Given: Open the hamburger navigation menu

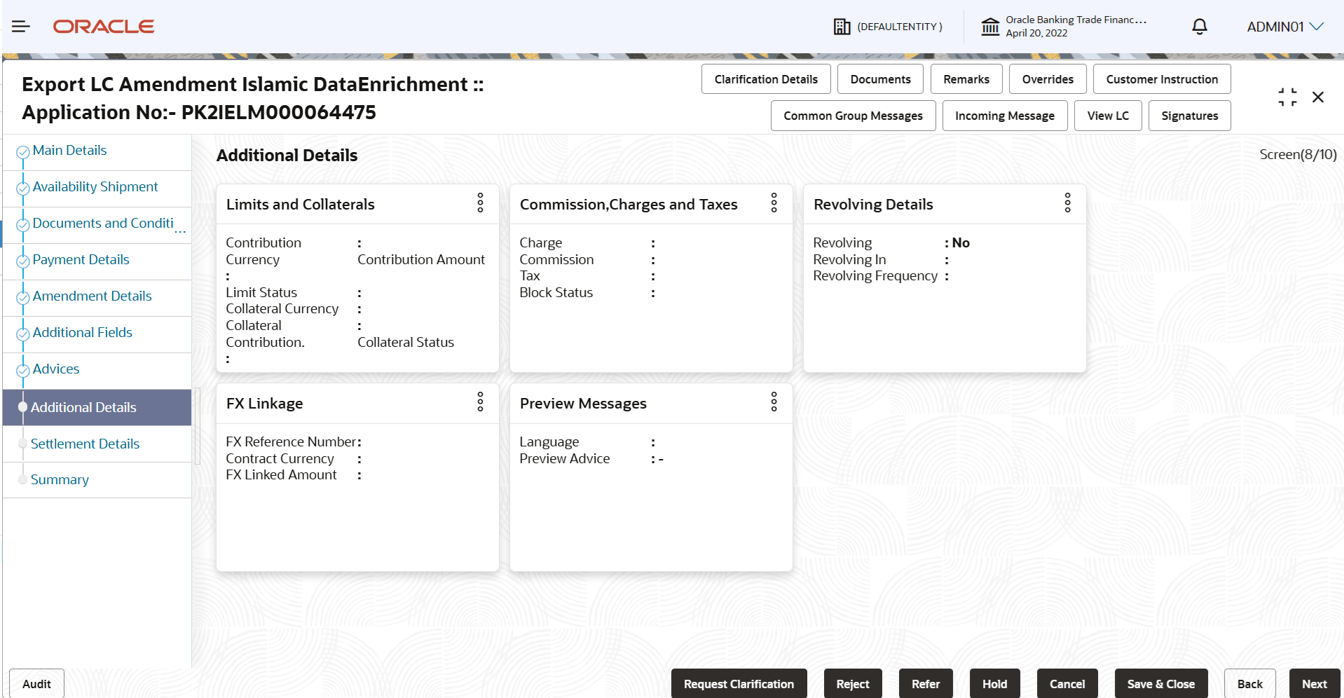Looking at the screenshot, I should click(x=21, y=27).
